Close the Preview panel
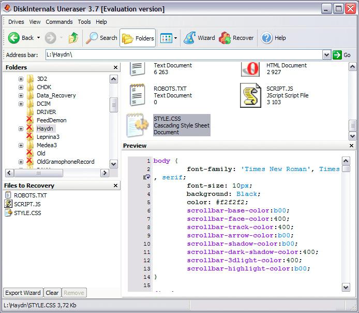Screen dimensions: 359x313 351,146
